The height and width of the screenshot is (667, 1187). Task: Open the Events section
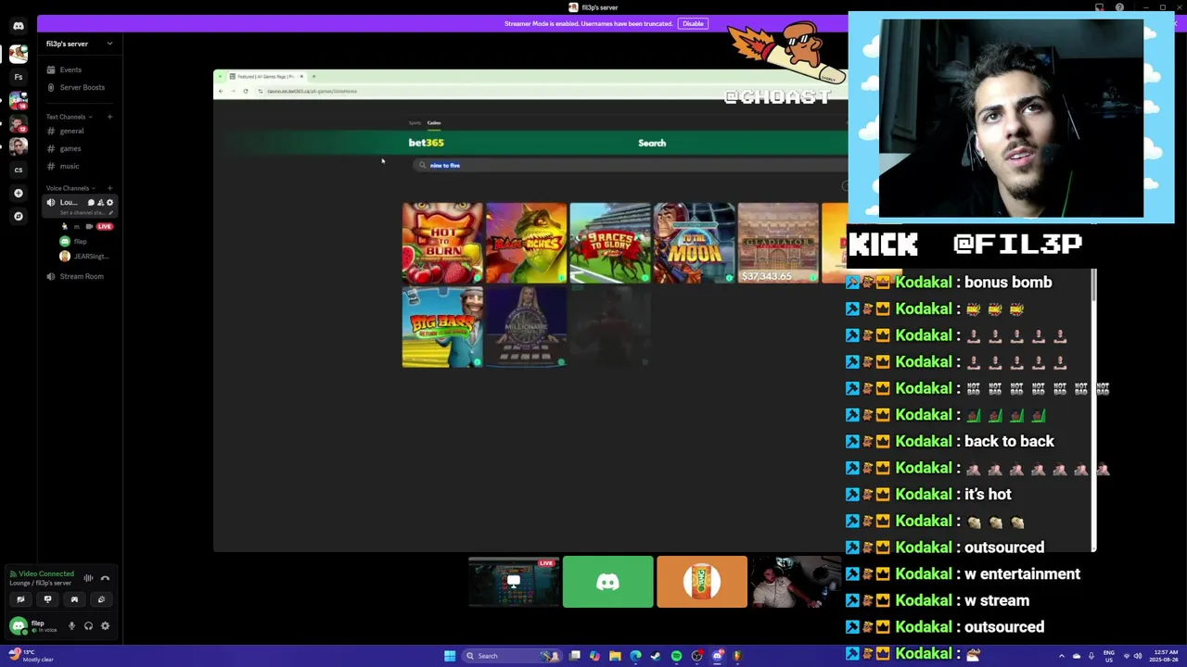pos(70,69)
